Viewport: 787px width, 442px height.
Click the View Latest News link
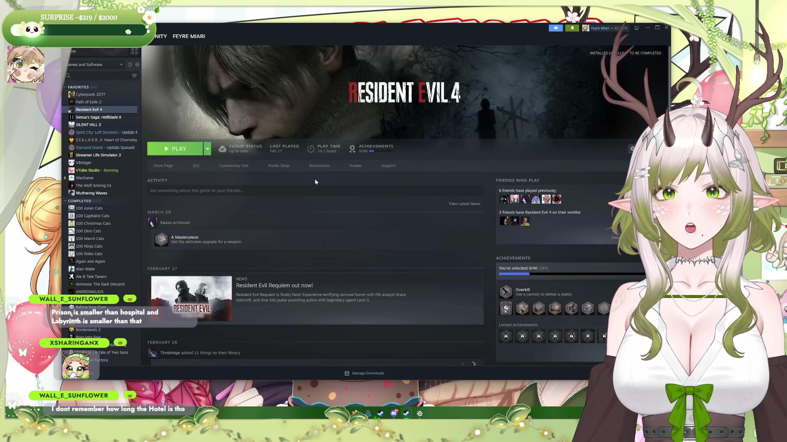pyautogui.click(x=464, y=204)
